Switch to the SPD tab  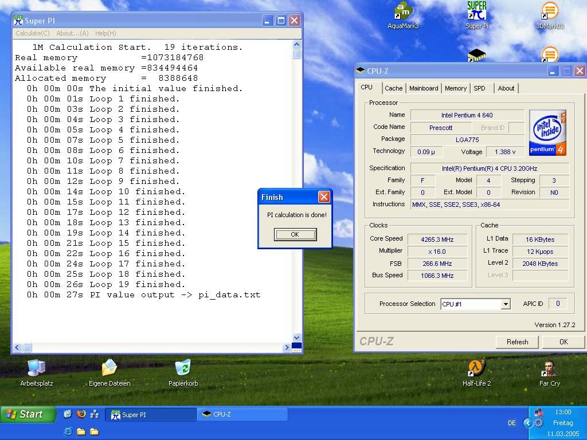(480, 88)
